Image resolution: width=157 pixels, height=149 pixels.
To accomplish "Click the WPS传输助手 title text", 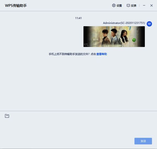I will 16,6.
